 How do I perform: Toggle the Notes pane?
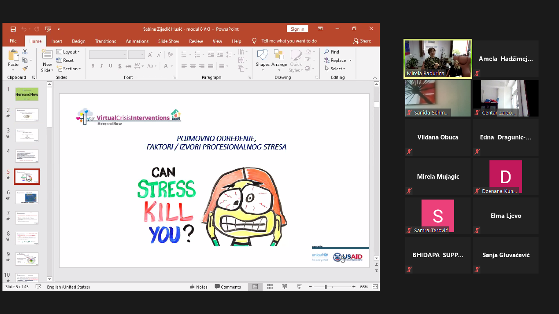[x=199, y=287]
